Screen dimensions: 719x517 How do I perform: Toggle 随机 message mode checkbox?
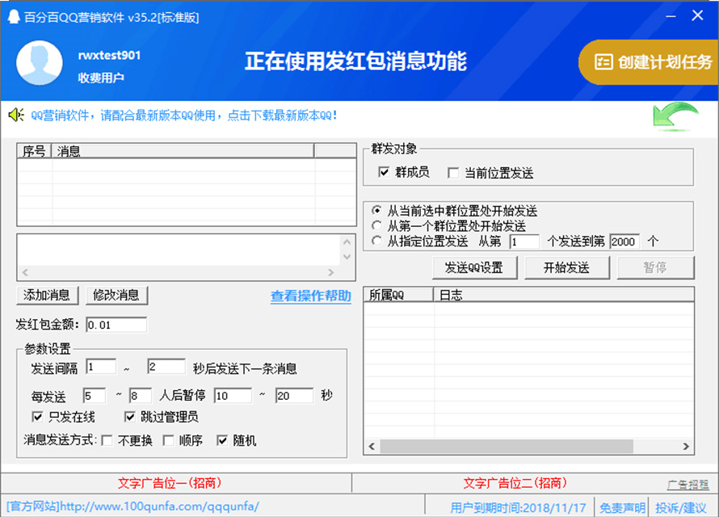tap(222, 440)
